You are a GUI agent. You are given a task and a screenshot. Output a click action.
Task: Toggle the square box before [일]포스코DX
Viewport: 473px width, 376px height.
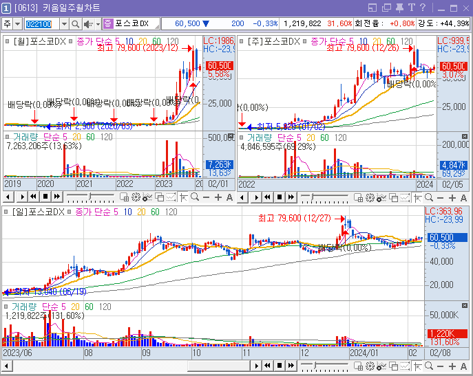[x=6, y=212]
